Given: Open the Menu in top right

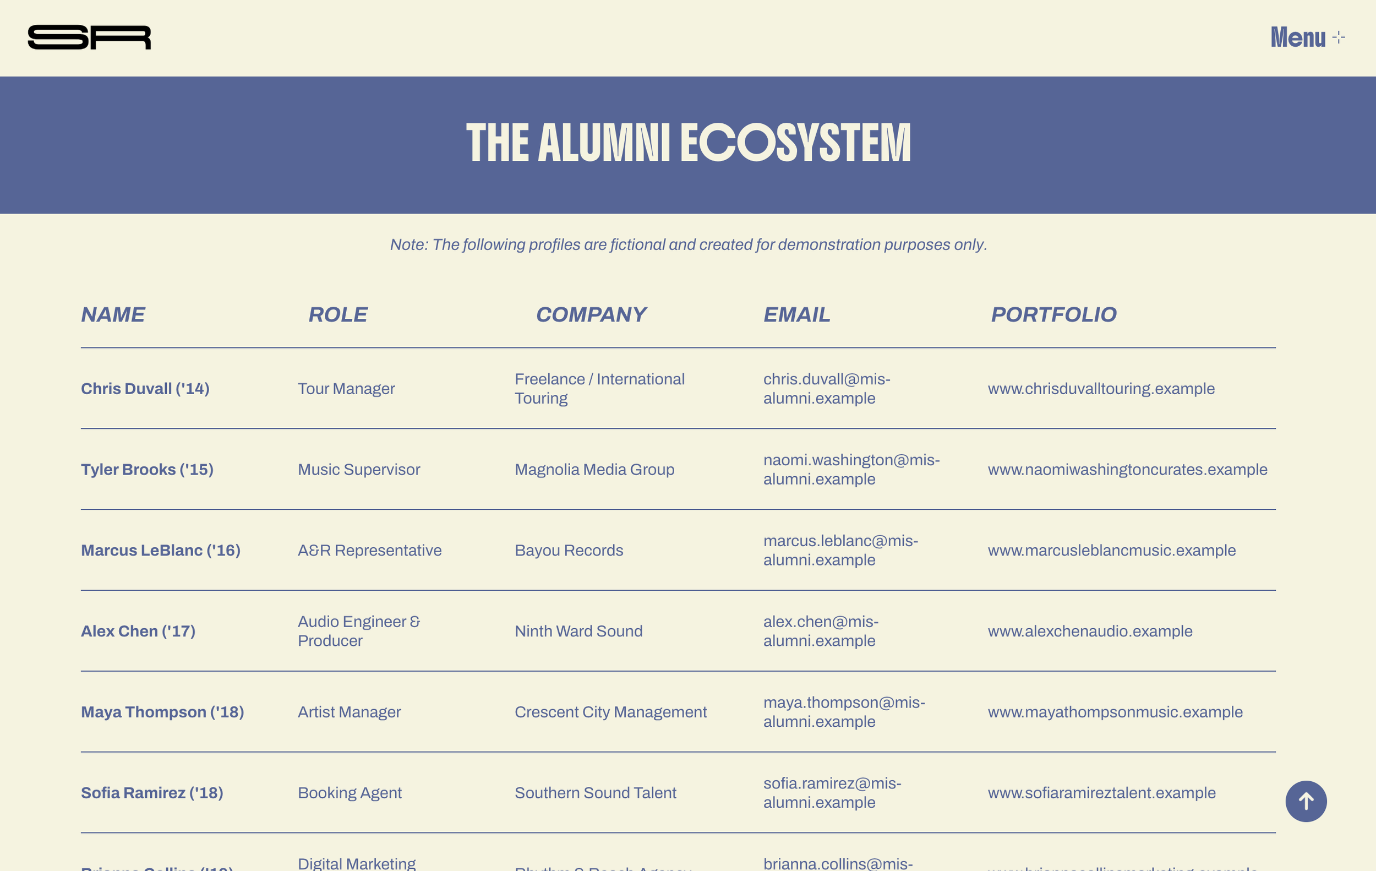Looking at the screenshot, I should pyautogui.click(x=1307, y=38).
